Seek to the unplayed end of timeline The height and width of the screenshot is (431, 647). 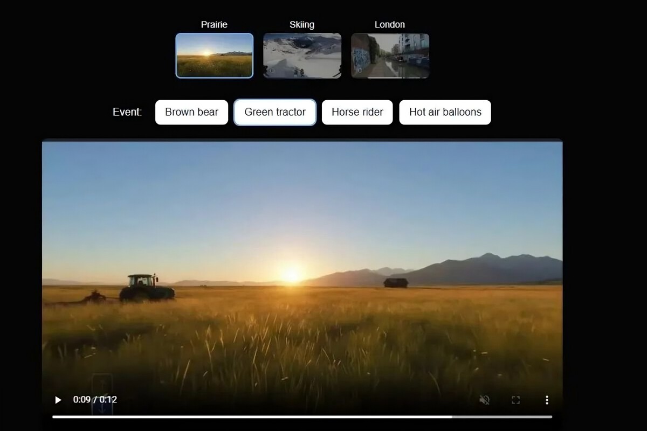click(501, 416)
